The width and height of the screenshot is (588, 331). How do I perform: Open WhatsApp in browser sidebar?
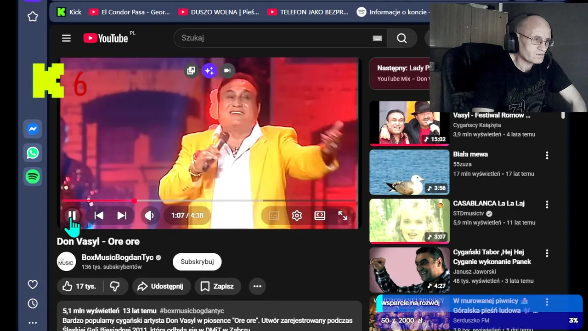(x=33, y=153)
